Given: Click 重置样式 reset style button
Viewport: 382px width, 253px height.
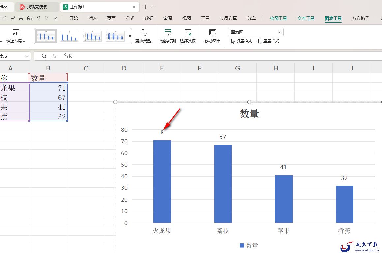Looking at the screenshot, I should [268, 41].
